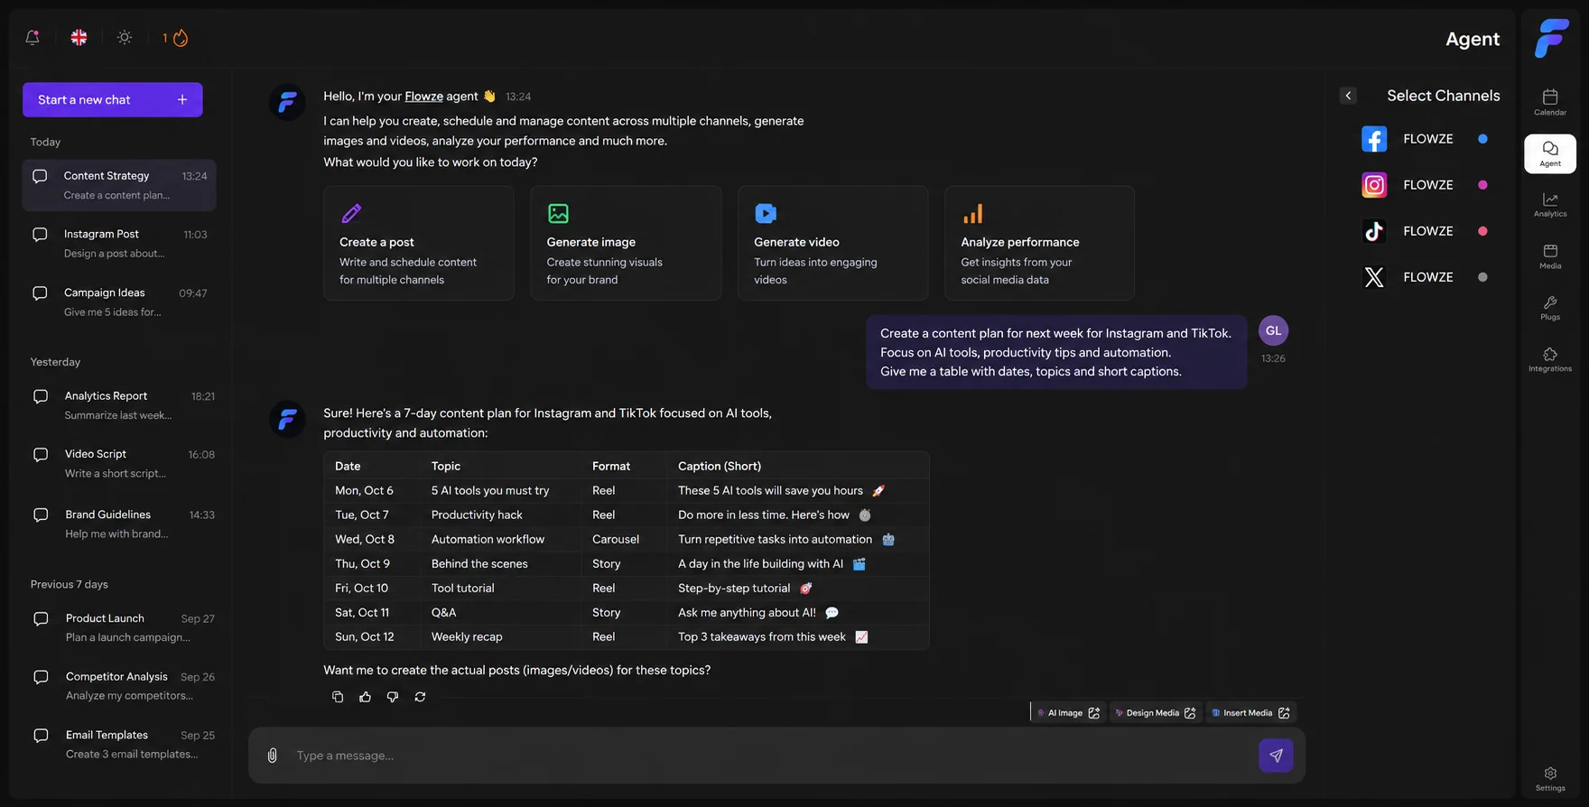This screenshot has width=1589, height=807.
Task: Open Settings at sidebar bottom
Action: click(1550, 779)
